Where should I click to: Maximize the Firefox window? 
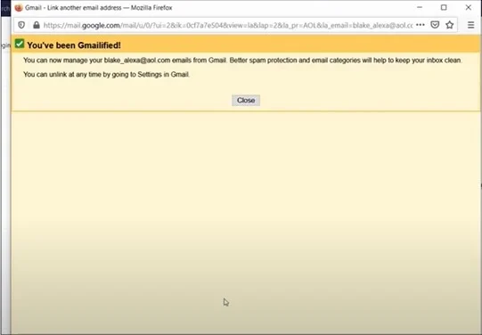click(x=444, y=7)
